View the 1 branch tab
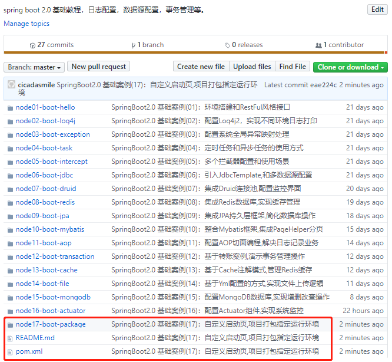Screen dimensions: 392x362 148,45
